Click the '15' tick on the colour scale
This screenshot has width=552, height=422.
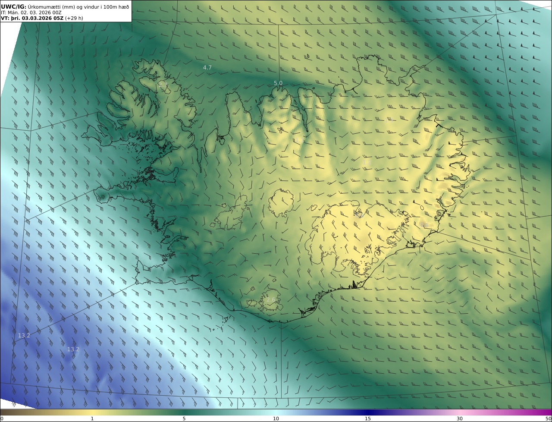(x=368, y=419)
